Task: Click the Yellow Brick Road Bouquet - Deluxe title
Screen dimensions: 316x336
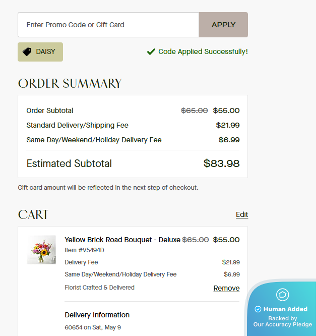Action: click(x=122, y=240)
